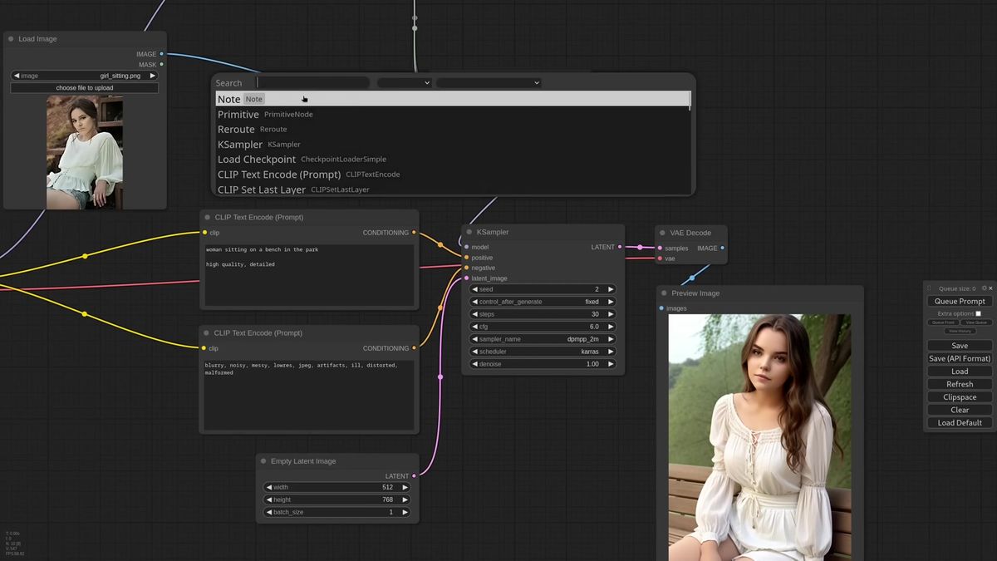The image size is (997, 561).
Task: Select Load Checkpoint in the search results
Action: coord(453,159)
